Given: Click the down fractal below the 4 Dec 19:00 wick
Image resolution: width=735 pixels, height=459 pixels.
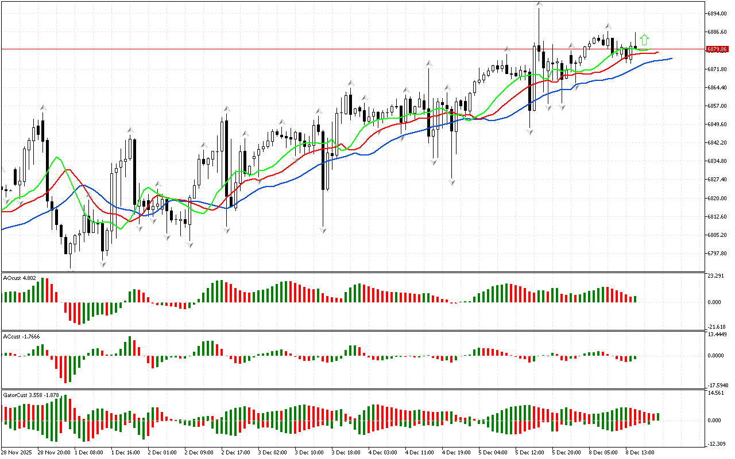Looking at the screenshot, I should coord(452,182).
